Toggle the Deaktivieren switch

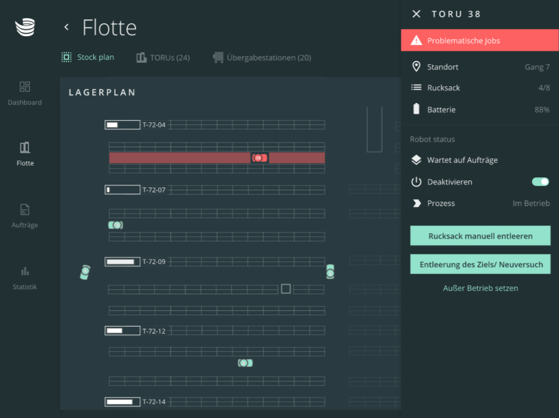[540, 182]
